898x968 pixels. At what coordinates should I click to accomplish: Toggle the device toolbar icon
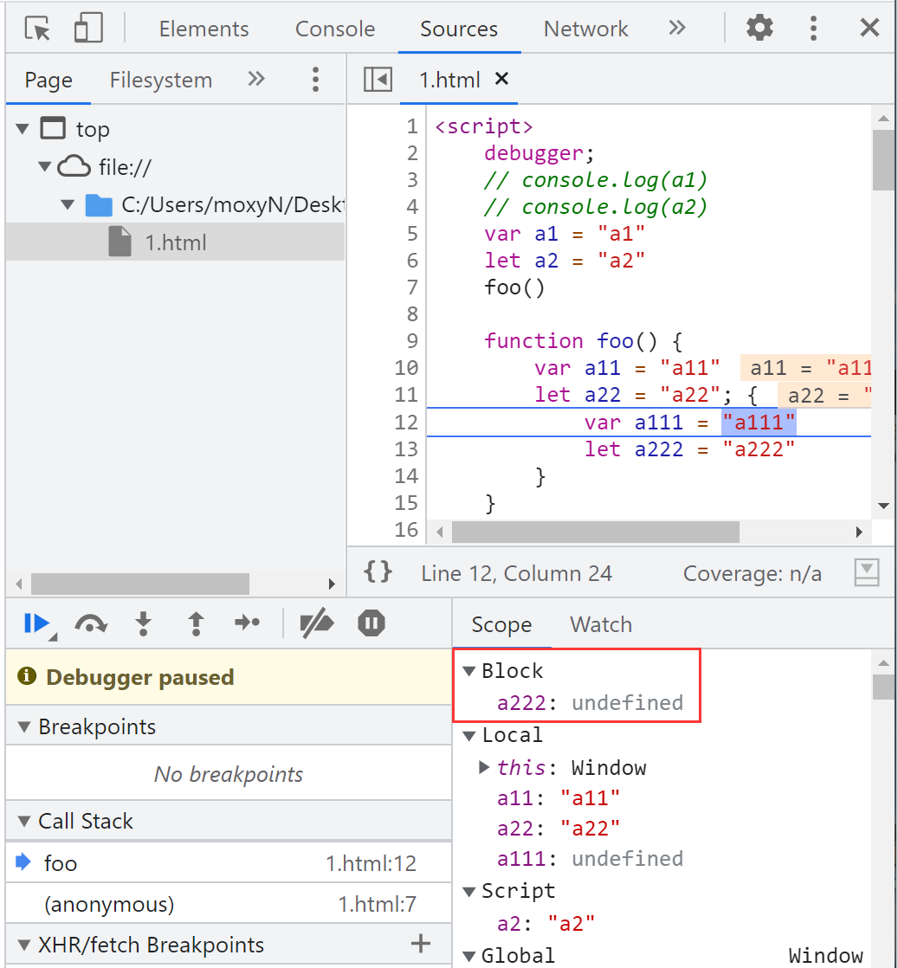(87, 29)
